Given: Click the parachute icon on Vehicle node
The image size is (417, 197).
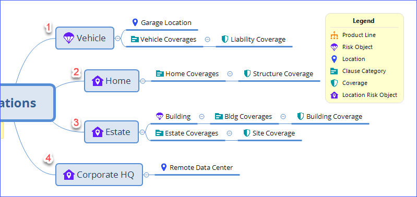Looking at the screenshot, I should pyautogui.click(x=68, y=38).
